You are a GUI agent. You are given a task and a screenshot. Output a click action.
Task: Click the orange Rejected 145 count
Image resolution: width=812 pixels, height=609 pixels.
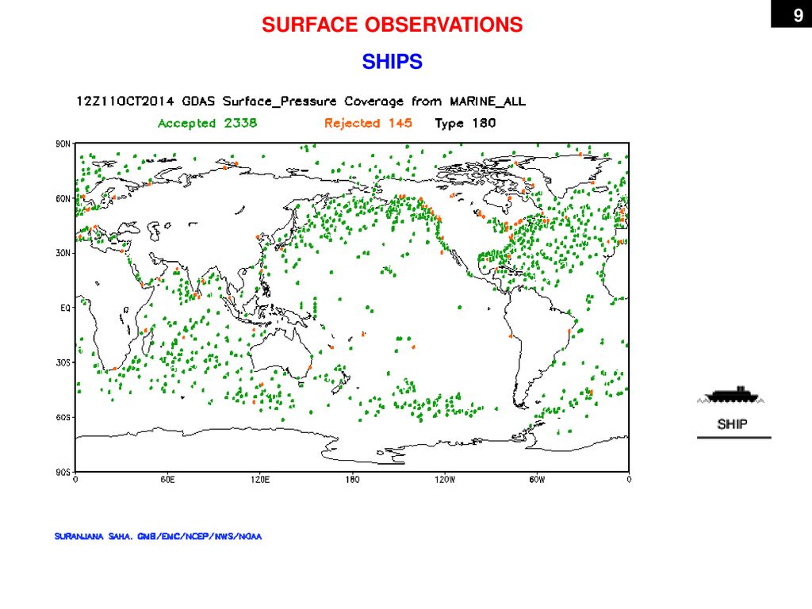click(x=368, y=123)
